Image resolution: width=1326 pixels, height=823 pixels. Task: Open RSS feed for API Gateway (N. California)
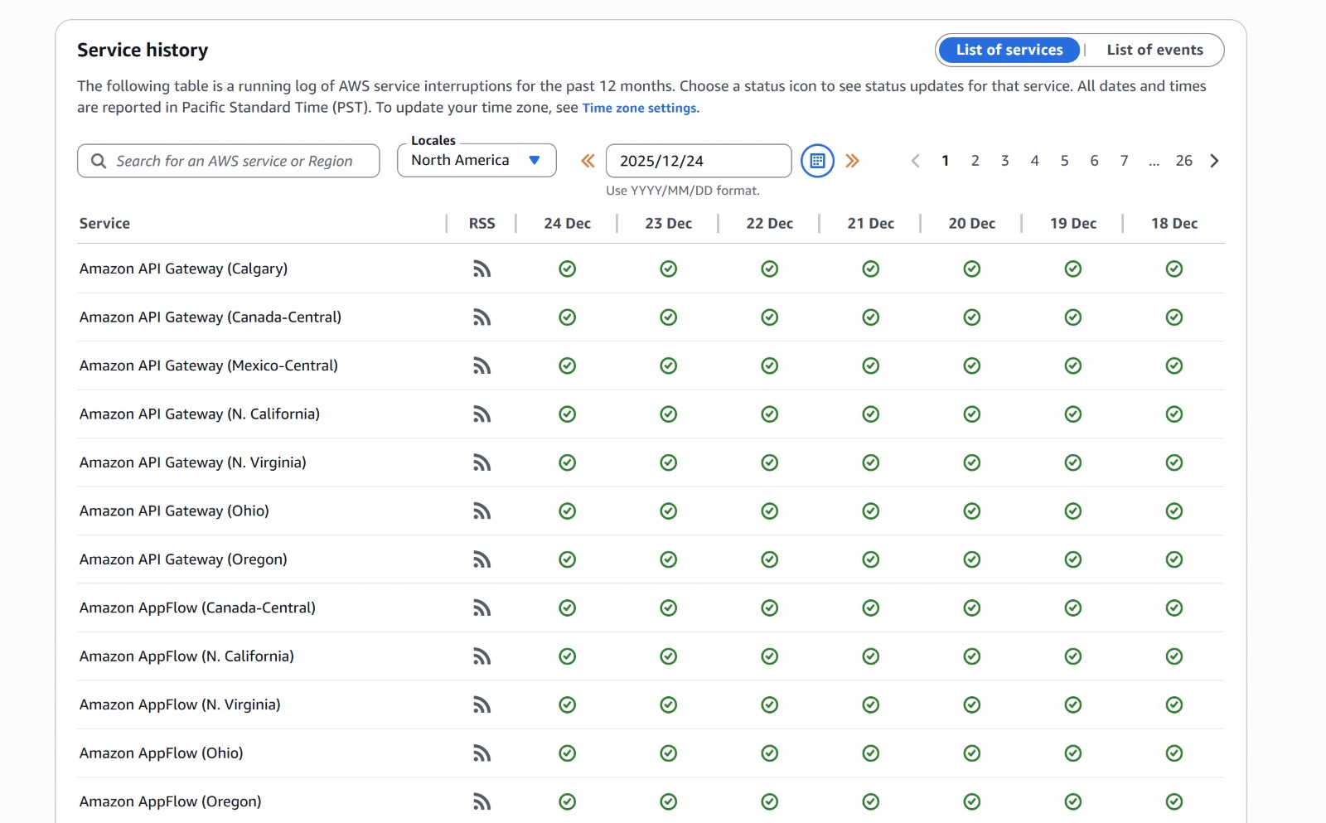pos(482,414)
